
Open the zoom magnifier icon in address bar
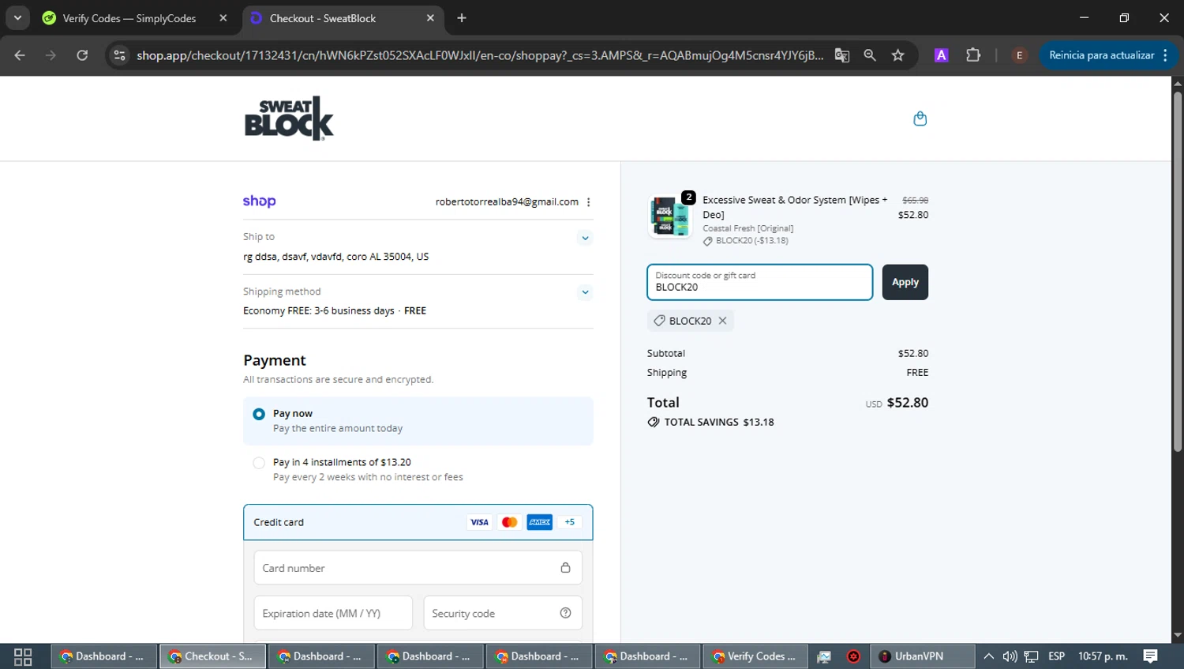[870, 55]
